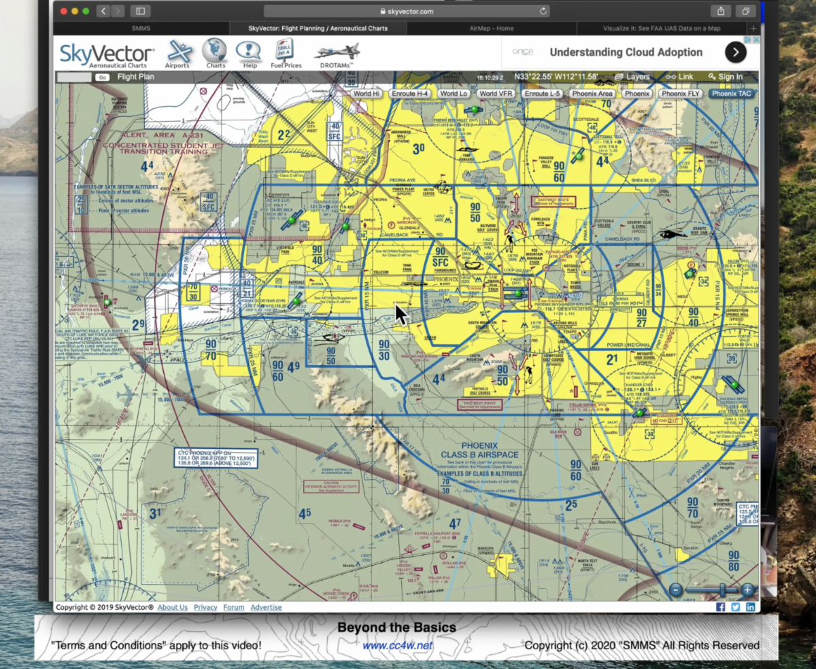Select the Phoenix sectional chart

(x=637, y=94)
